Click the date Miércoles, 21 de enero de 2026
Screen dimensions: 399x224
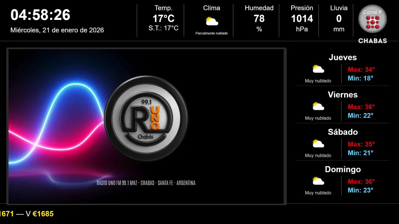pos(57,30)
